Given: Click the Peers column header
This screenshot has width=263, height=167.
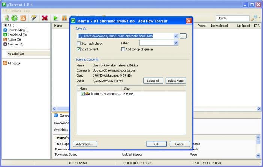Looking at the screenshot, I should pyautogui.click(x=201, y=26).
